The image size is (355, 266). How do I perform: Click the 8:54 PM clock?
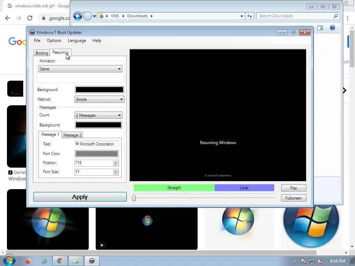[337, 261]
